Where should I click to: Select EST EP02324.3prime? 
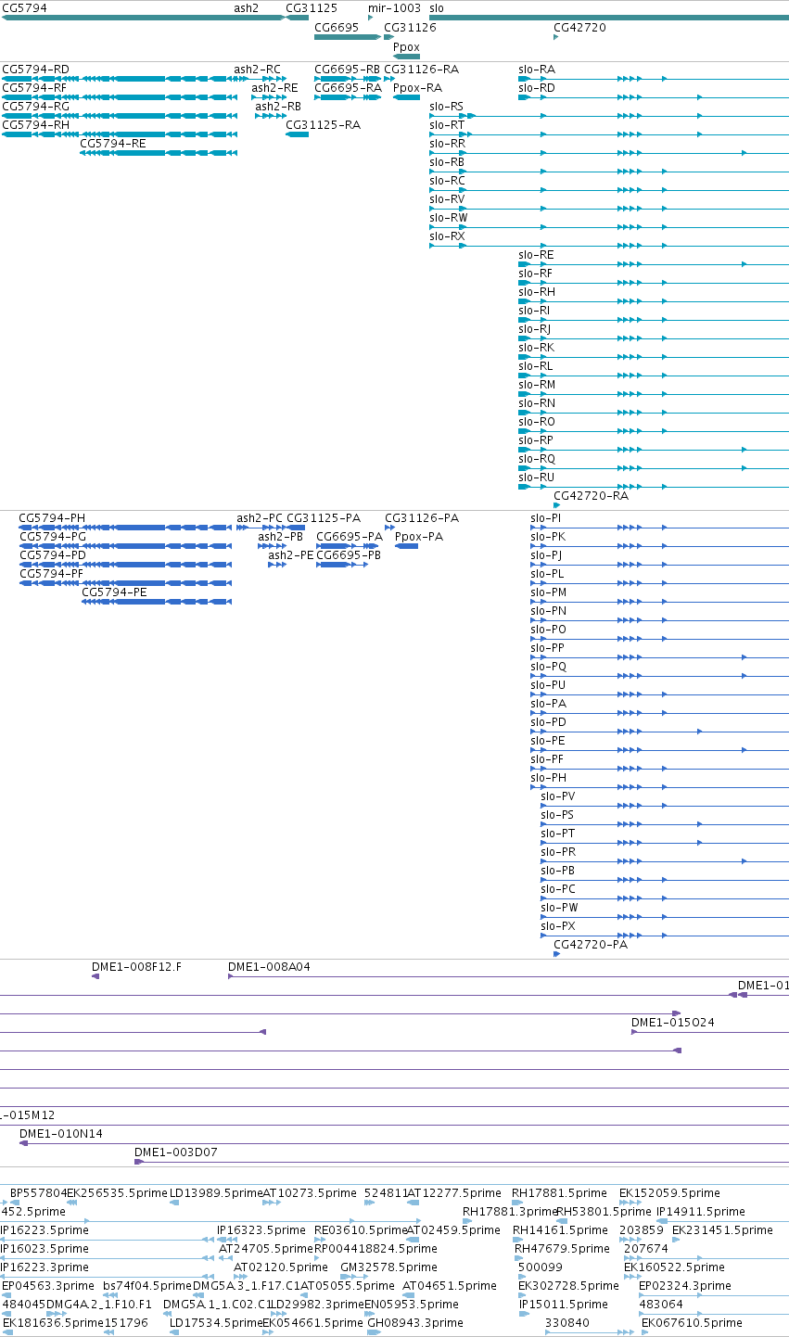[685, 1286]
